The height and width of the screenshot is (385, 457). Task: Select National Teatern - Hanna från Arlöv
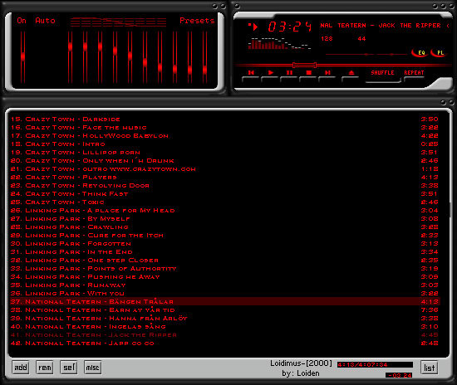pyautogui.click(x=224, y=318)
